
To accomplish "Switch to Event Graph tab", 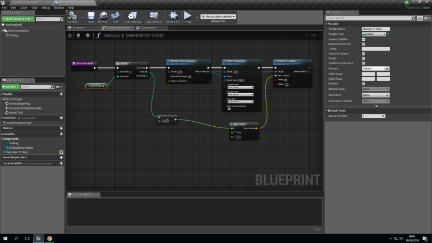I will (x=148, y=28).
